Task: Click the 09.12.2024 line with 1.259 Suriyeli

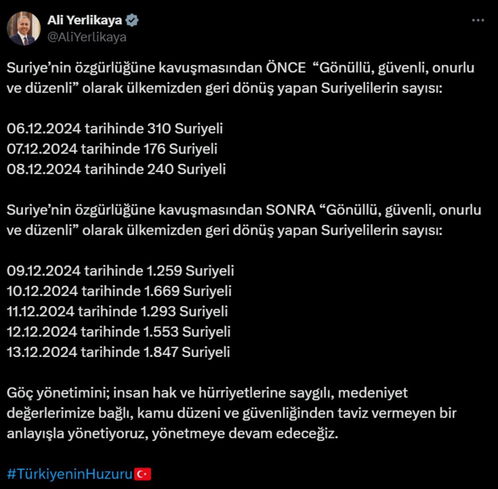Action: click(120, 271)
